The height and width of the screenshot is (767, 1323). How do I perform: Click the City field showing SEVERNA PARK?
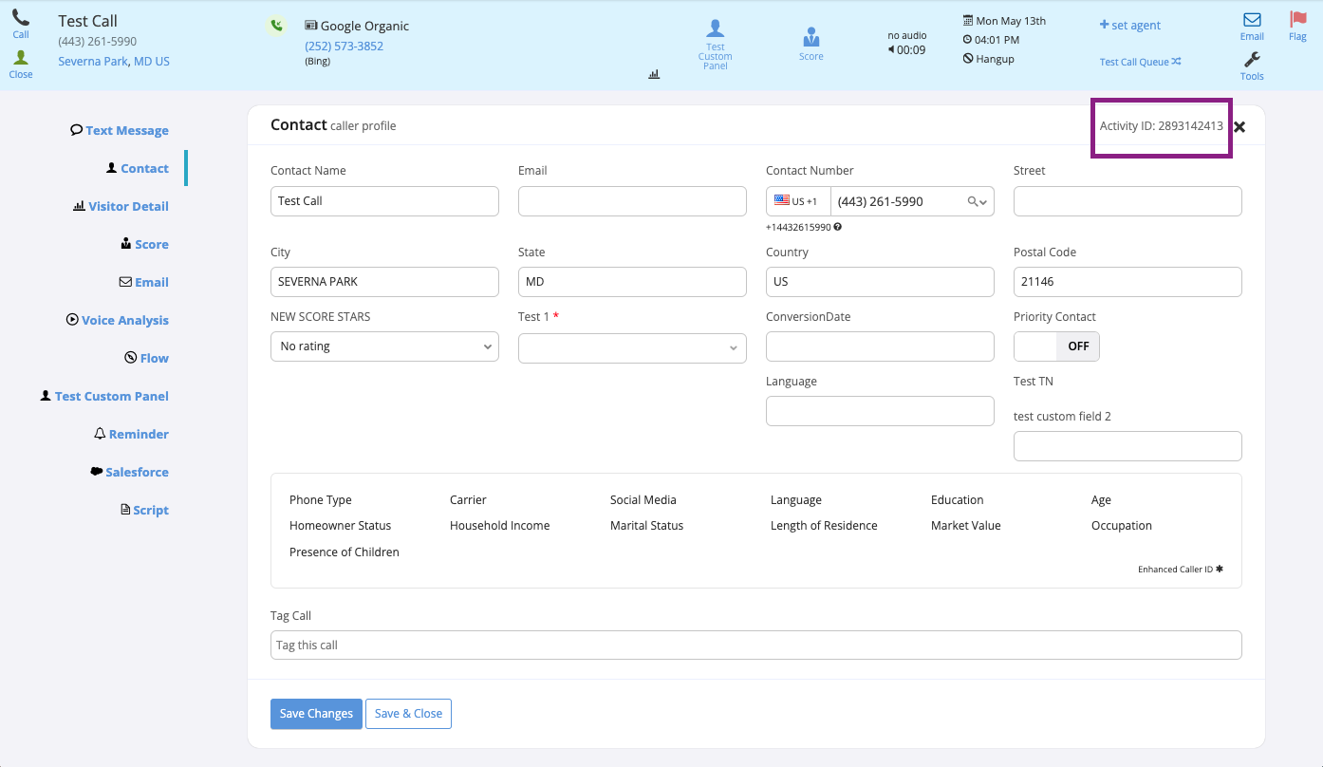(384, 282)
